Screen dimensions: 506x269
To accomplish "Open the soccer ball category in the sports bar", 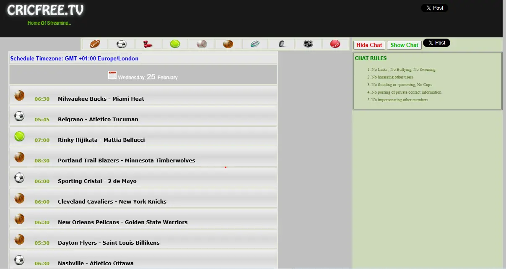I will pos(122,44).
